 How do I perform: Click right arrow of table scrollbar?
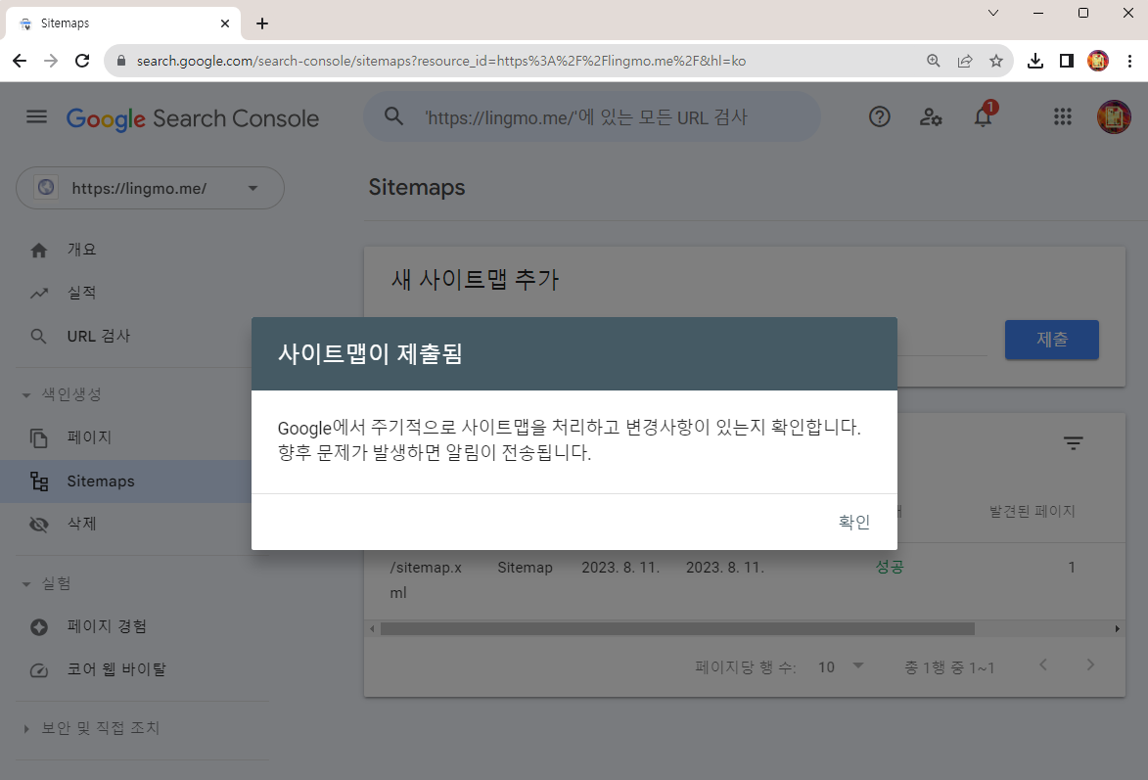(1118, 628)
